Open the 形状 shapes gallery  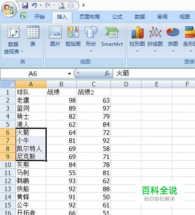pyautogui.click(x=91, y=36)
